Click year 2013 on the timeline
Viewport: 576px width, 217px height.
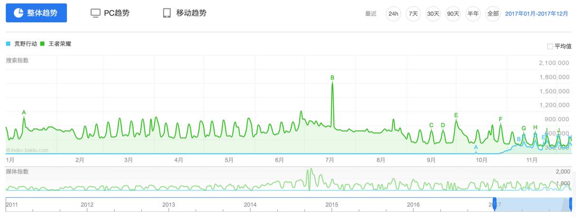[168, 205]
